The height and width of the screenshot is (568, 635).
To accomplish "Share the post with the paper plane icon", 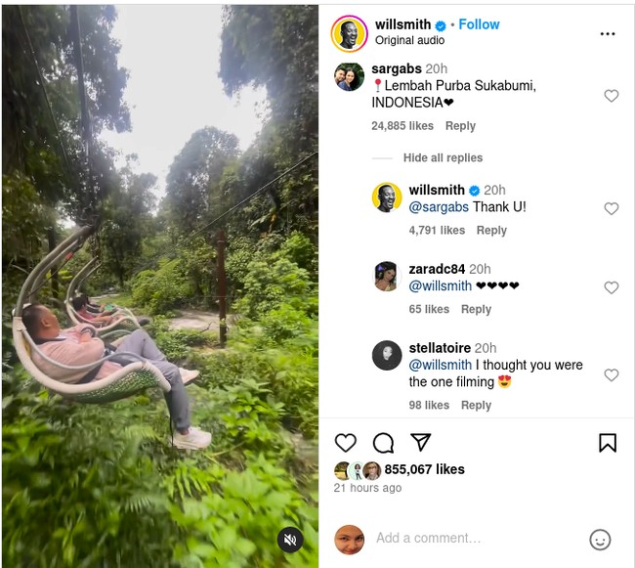I will (x=420, y=443).
